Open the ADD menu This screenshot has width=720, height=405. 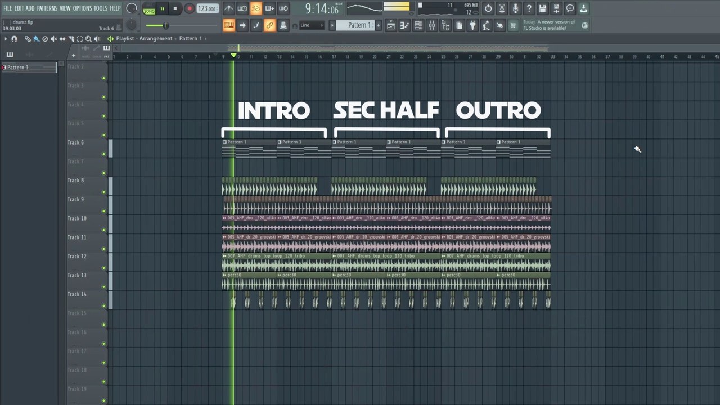point(30,8)
